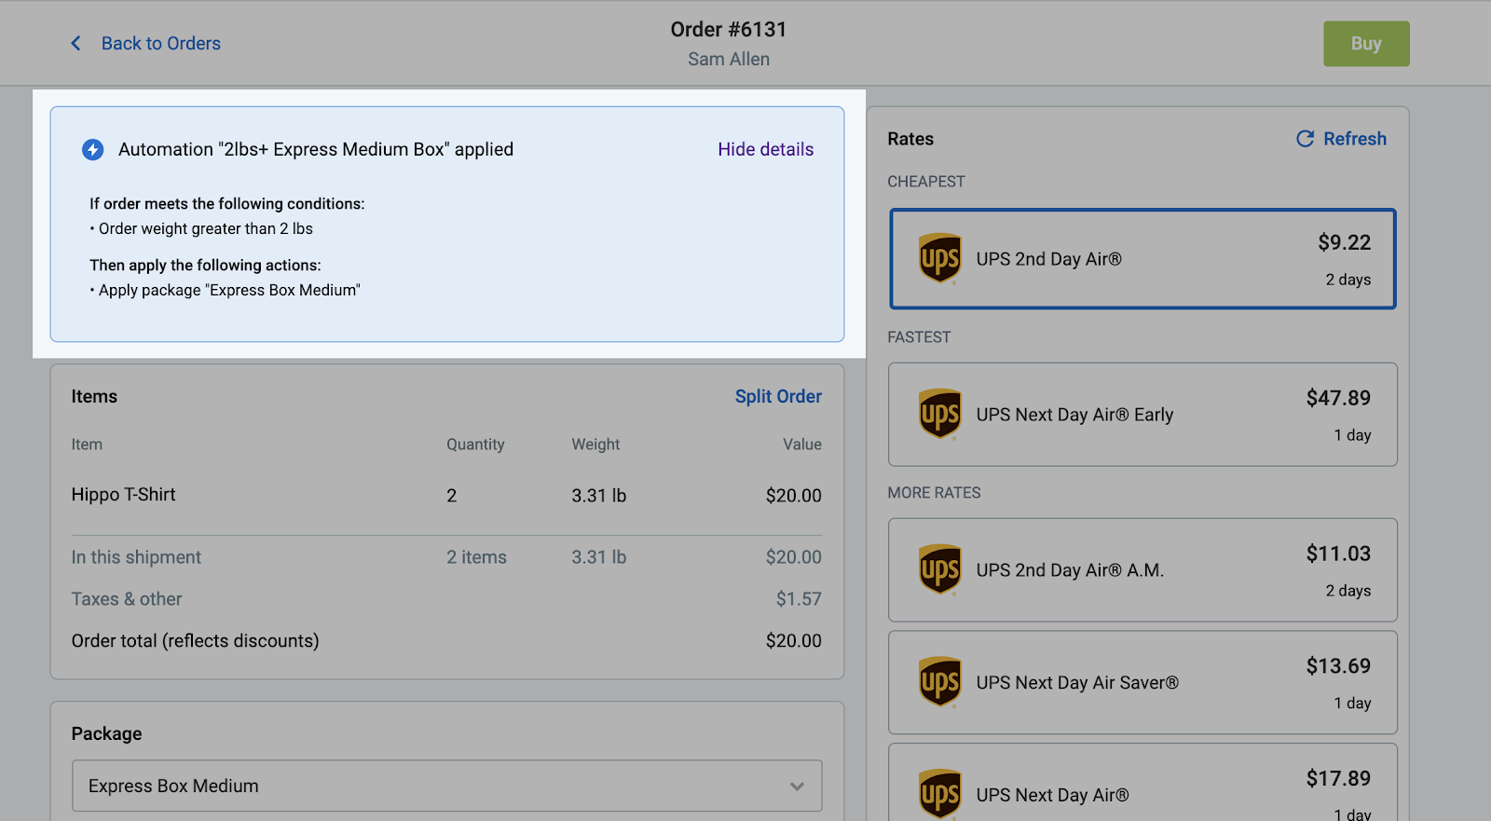Click 'In this shipment' summary label

tap(136, 557)
